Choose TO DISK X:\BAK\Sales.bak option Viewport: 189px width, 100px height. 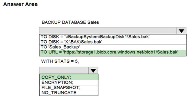pos(113,42)
